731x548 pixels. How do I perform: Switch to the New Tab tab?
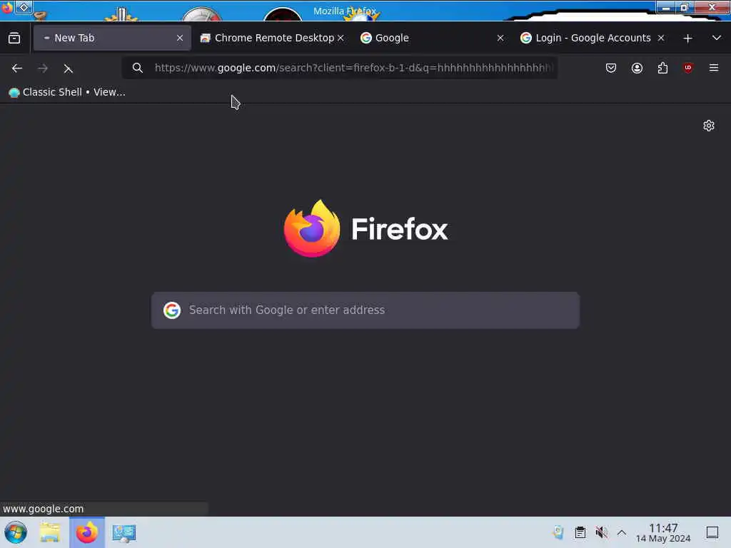(112, 38)
